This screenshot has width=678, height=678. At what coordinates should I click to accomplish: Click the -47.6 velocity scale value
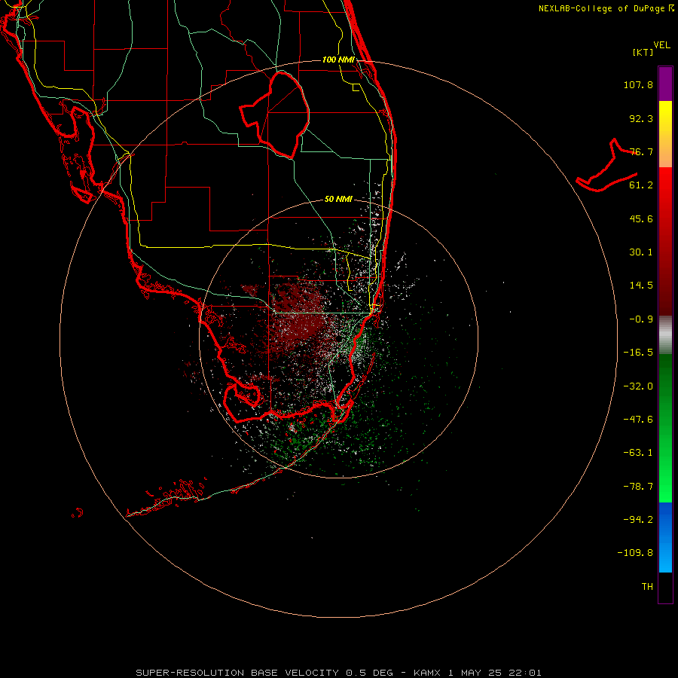[x=638, y=420]
